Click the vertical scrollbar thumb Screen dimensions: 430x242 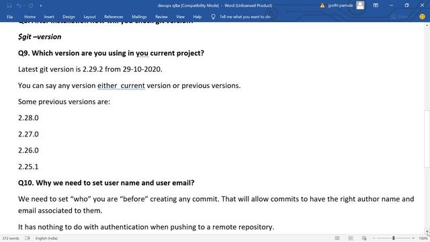point(427,139)
